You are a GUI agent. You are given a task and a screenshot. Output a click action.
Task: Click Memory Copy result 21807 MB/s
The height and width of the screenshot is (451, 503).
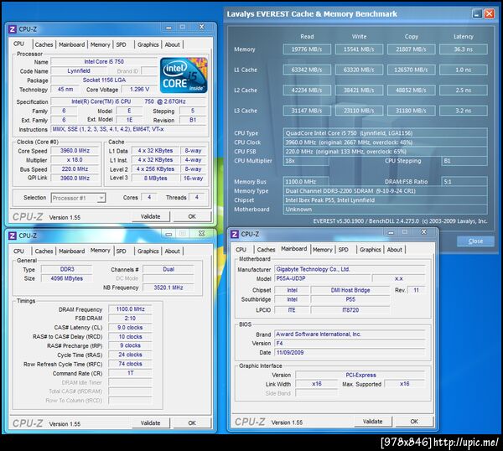pyautogui.click(x=412, y=49)
